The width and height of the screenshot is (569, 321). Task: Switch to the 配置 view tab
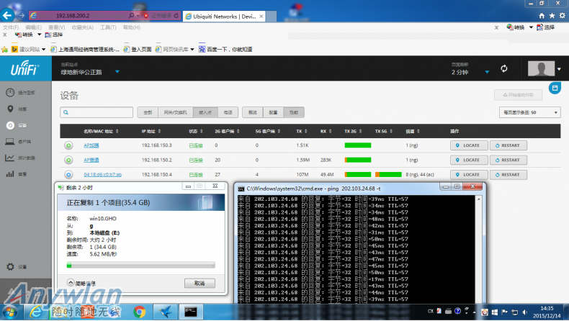pos(273,112)
